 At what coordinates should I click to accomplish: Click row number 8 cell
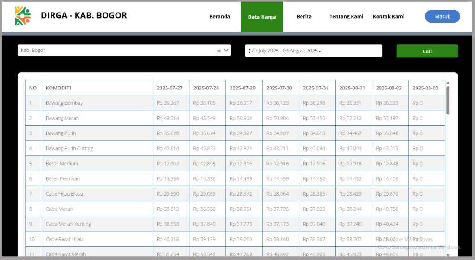(x=33, y=209)
